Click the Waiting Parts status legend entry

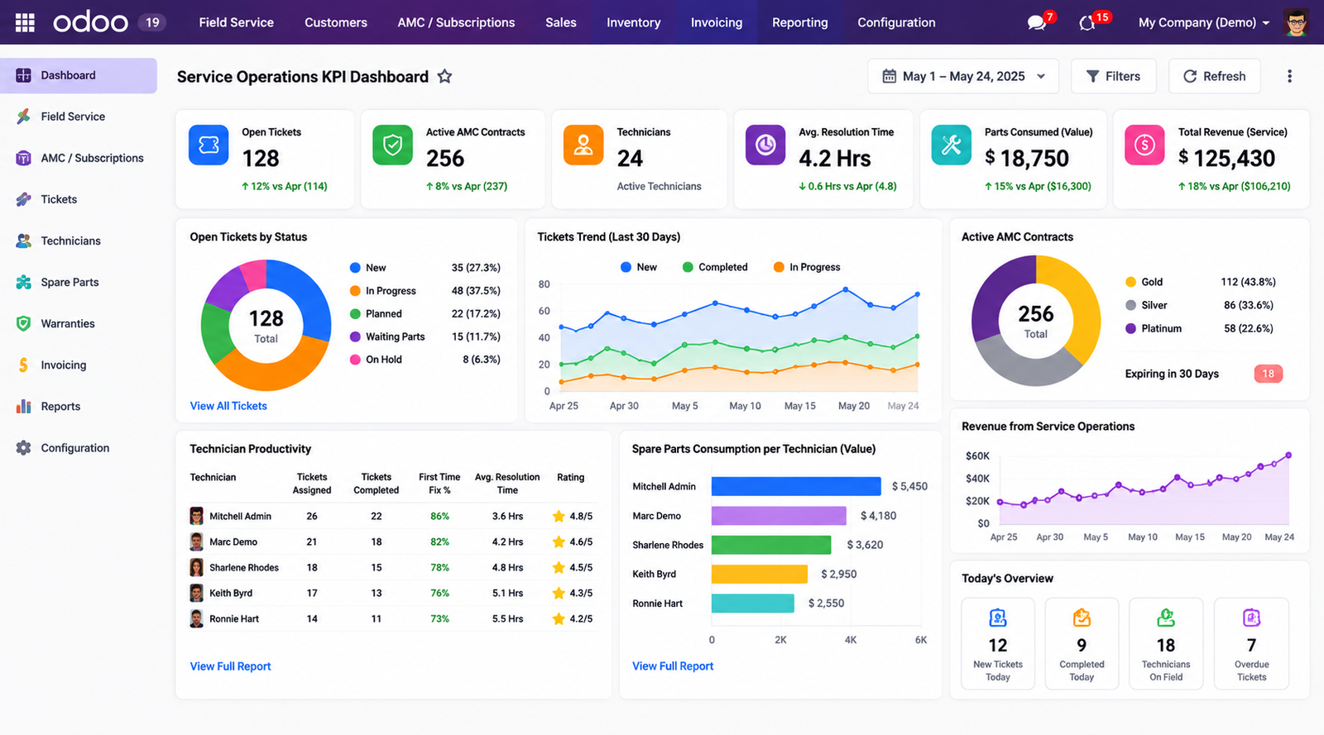pos(425,336)
